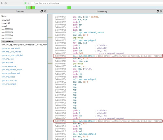Select entry.fini0 in the function list
Screen dimensions: 163x140
pyautogui.click(x=6, y=20)
